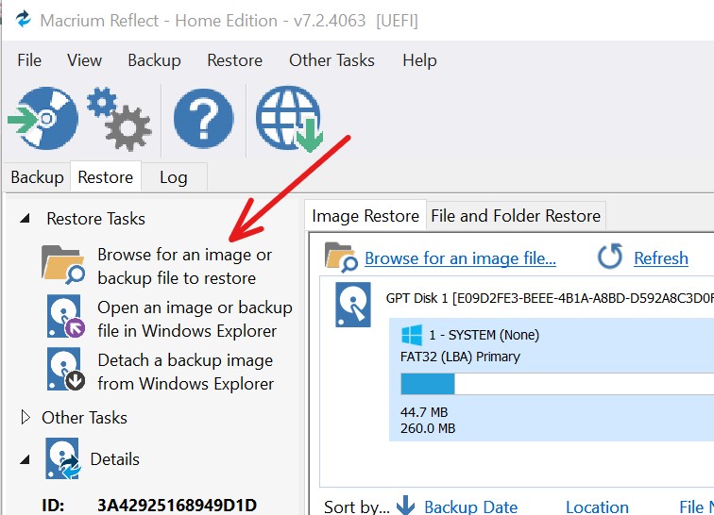This screenshot has width=714, height=515.
Task: Click the disk icon for Open an image
Action: (x=65, y=316)
